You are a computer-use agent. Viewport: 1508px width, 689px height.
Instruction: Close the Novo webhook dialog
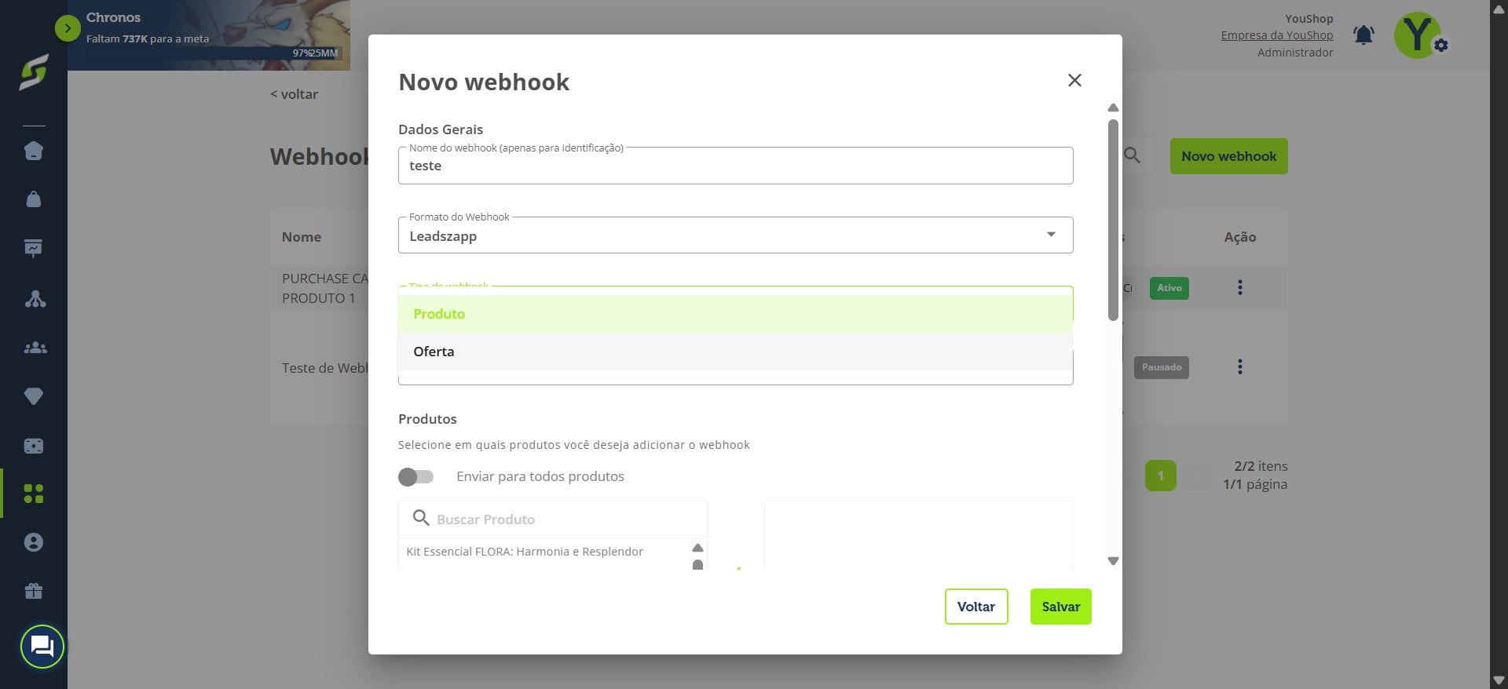pyautogui.click(x=1074, y=80)
